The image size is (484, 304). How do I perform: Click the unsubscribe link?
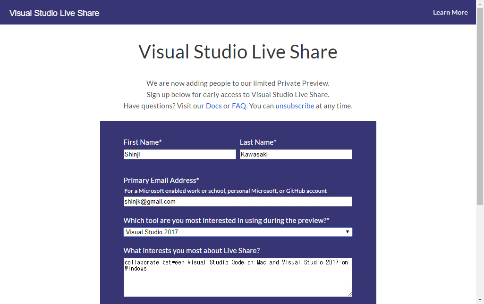point(295,106)
